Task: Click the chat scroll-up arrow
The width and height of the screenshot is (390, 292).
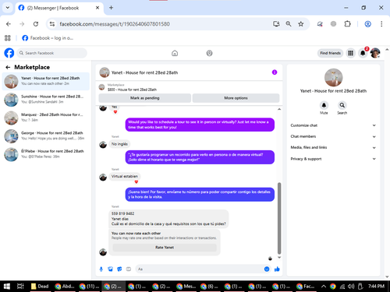Action: [x=279, y=109]
